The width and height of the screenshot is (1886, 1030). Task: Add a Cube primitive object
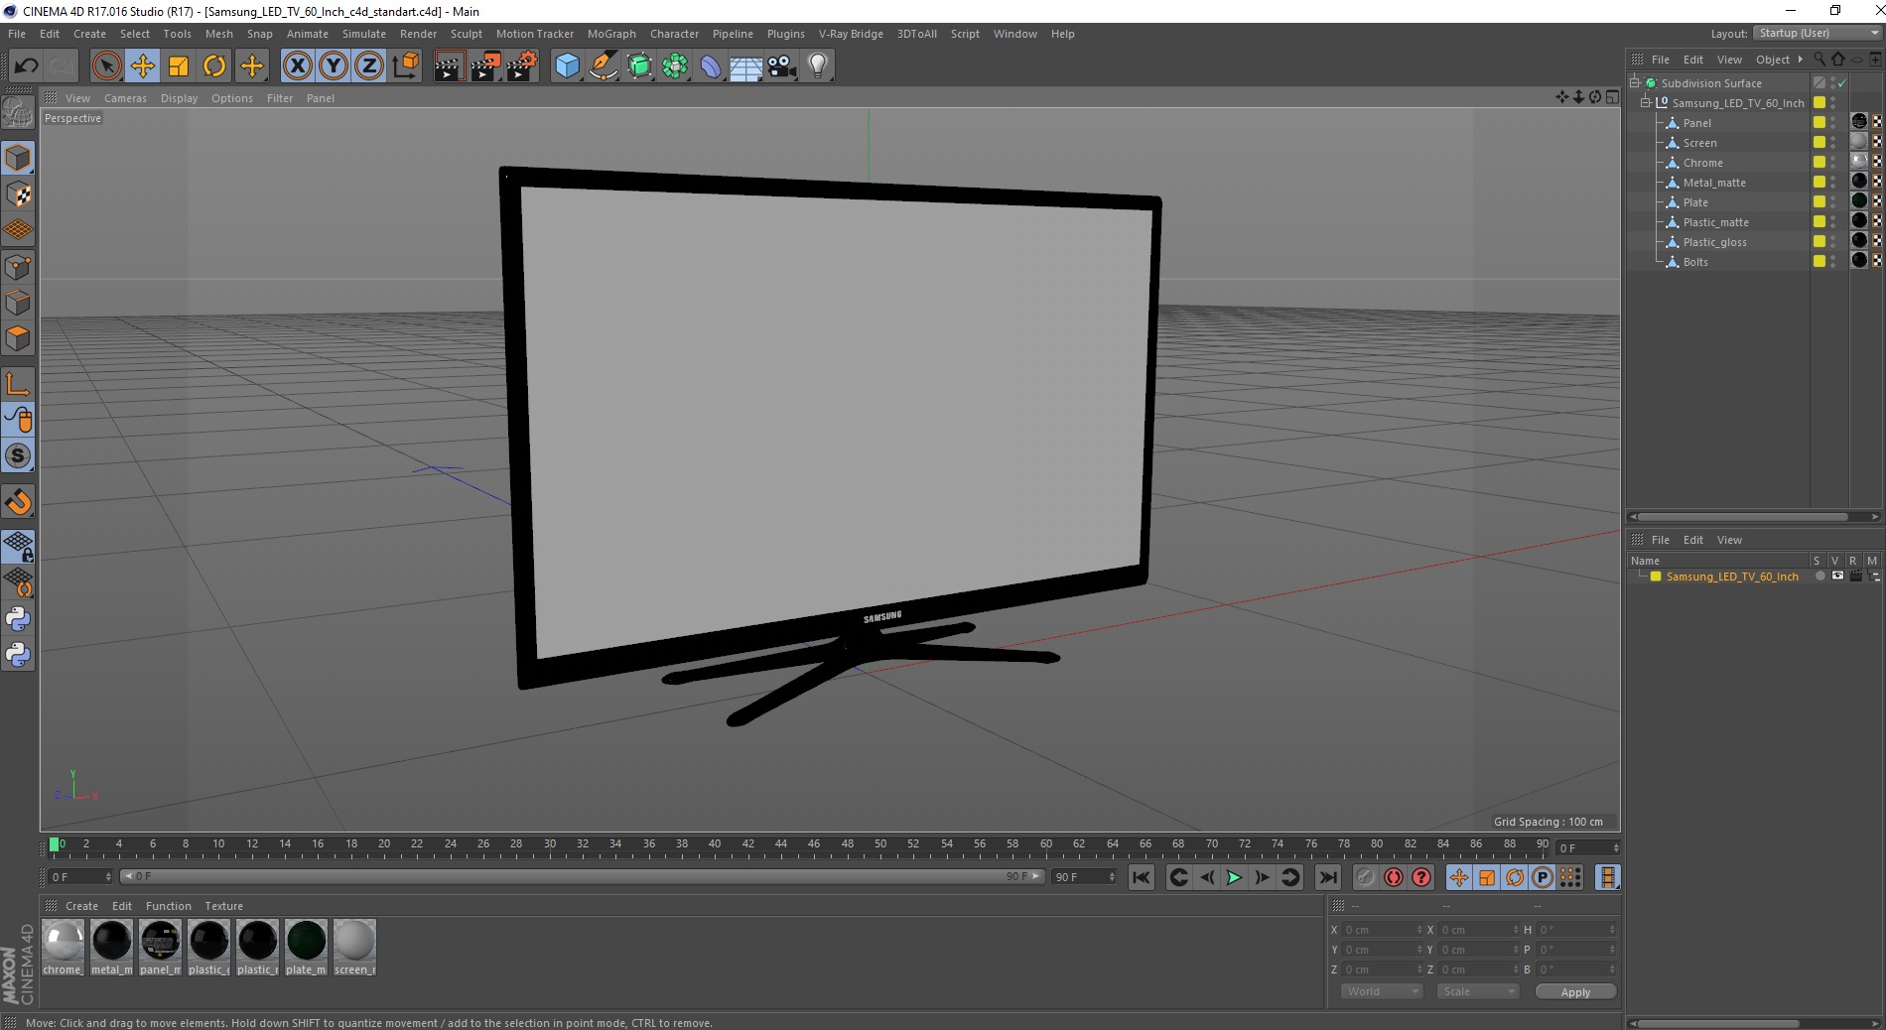pyautogui.click(x=567, y=66)
